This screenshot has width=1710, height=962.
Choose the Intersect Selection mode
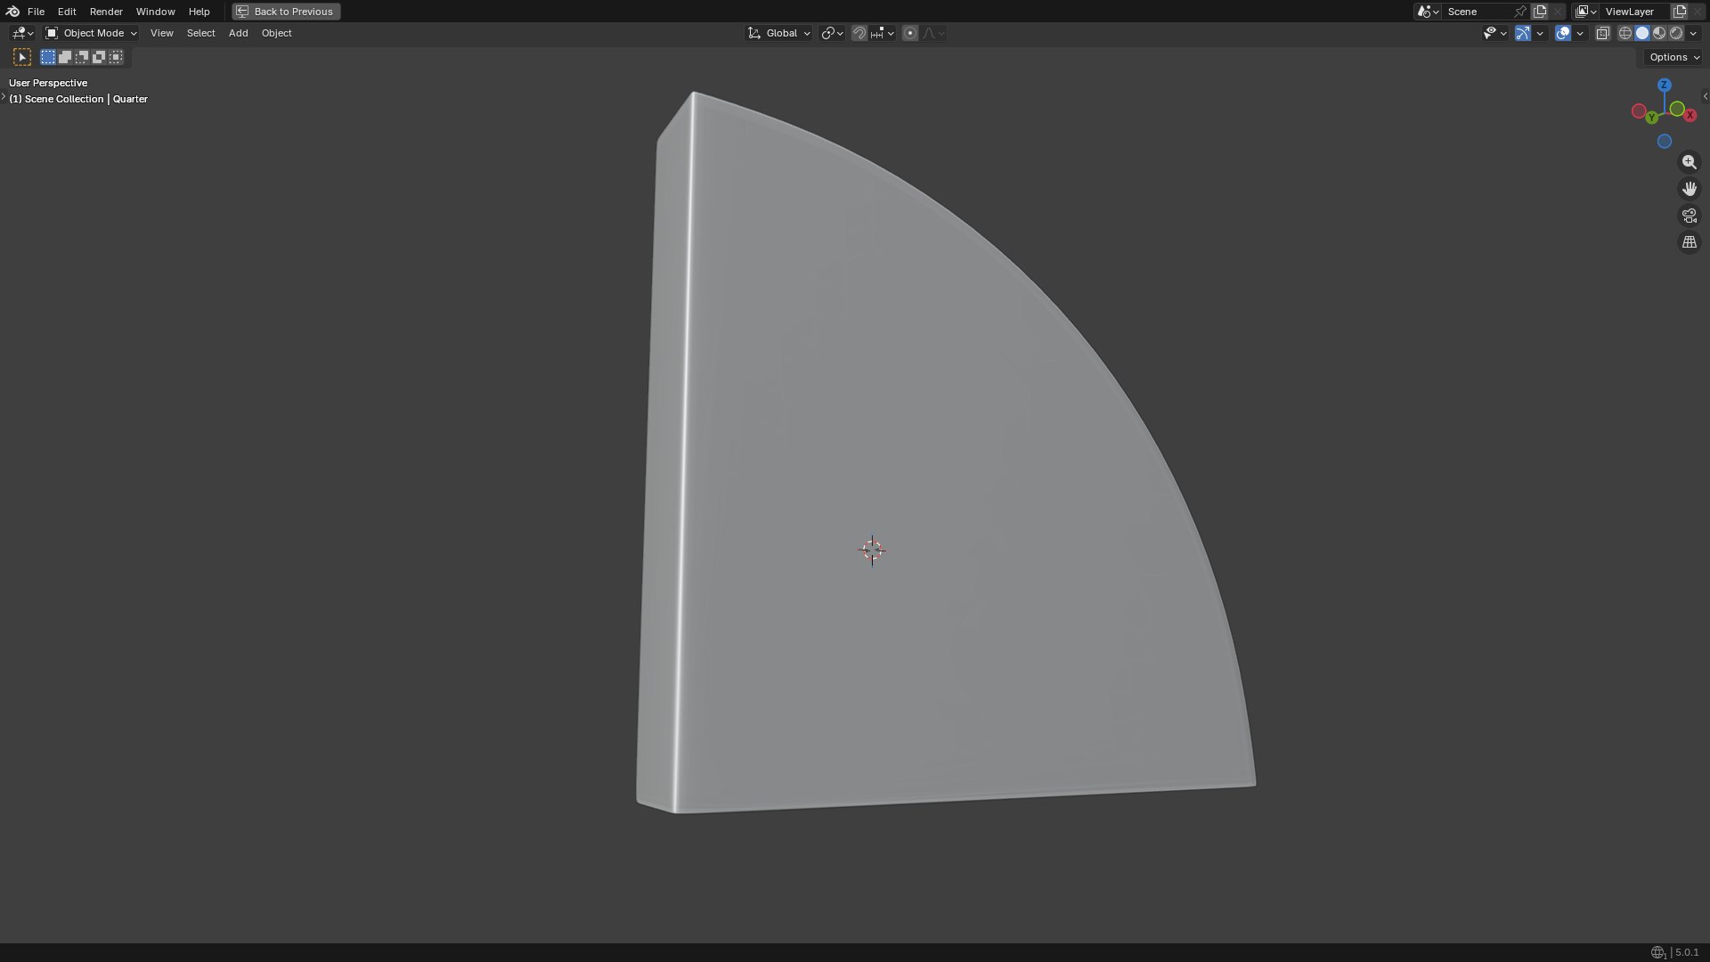click(x=116, y=57)
